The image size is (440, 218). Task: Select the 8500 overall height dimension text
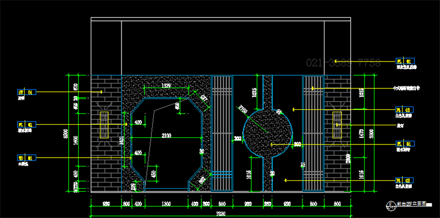[x=65, y=133]
